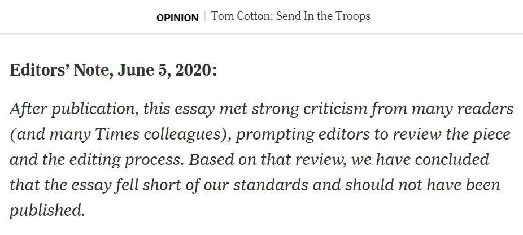523x235 pixels.
Task: Click 'review the piece' text
Action: pos(451,134)
